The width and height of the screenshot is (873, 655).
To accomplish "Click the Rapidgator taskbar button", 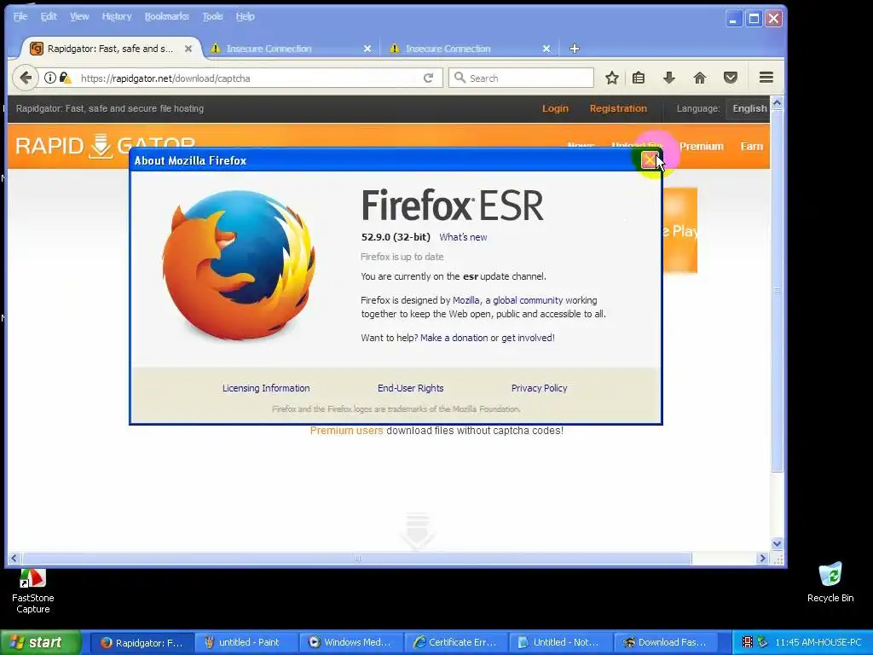I will (x=142, y=642).
